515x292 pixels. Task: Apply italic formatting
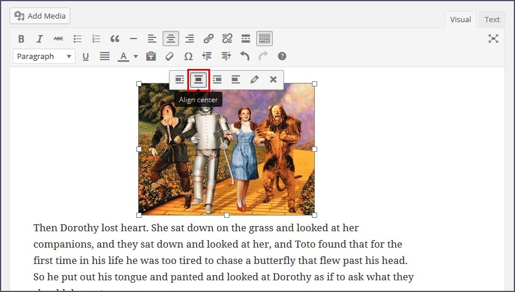[40, 39]
